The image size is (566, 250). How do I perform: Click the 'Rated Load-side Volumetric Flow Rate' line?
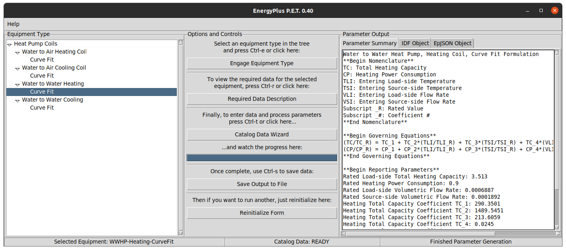(418, 190)
